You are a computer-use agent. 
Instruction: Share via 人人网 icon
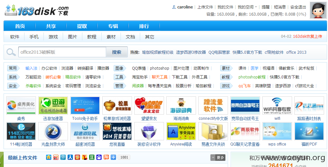point(70,157)
